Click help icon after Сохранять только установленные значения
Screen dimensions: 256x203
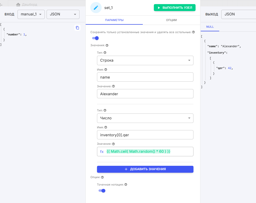[193, 32]
